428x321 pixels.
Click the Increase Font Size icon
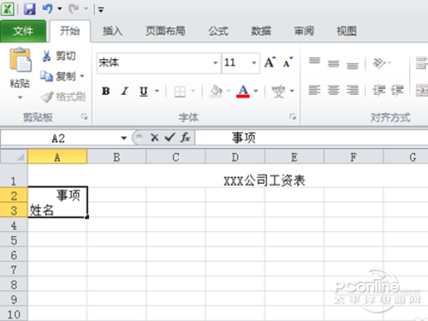(270, 62)
